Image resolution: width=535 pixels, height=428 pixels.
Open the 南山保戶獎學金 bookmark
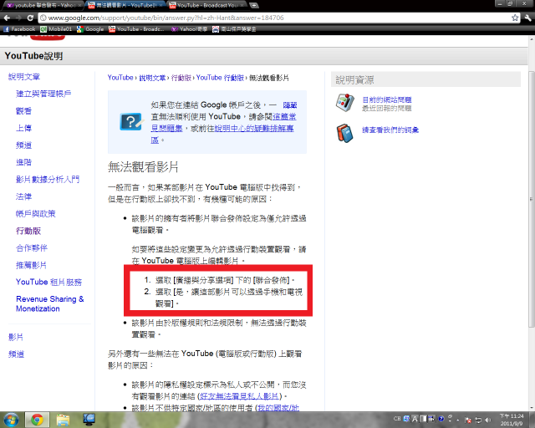pyautogui.click(x=234, y=29)
